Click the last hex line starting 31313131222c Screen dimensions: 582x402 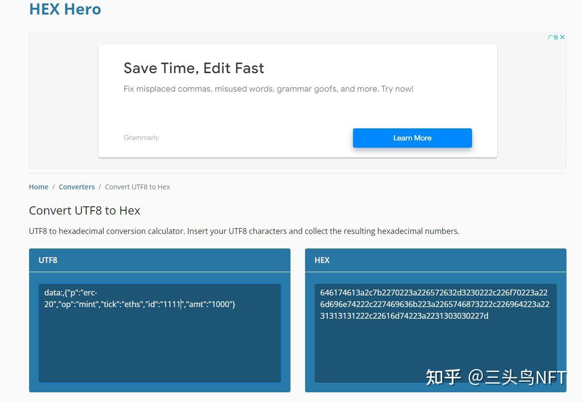point(404,316)
